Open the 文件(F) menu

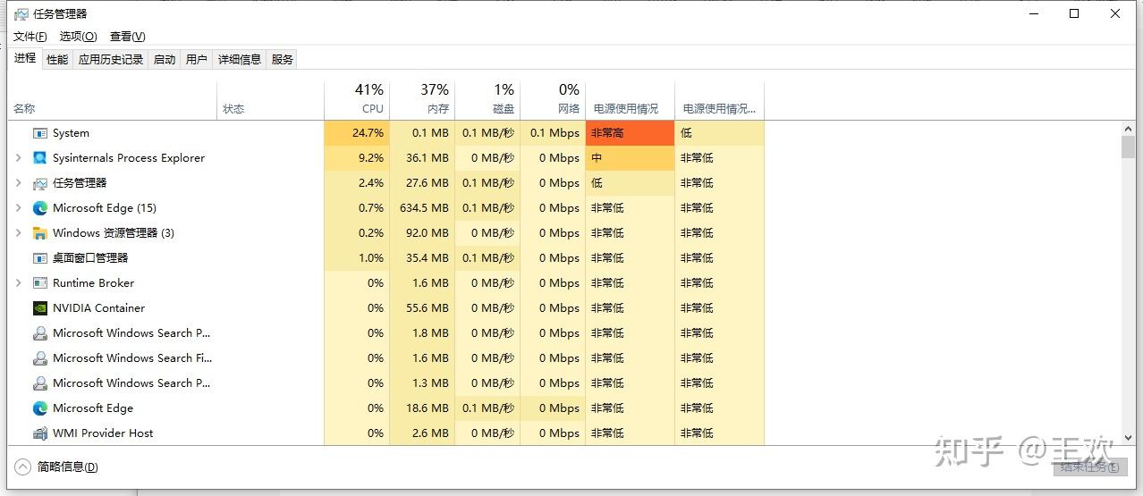(x=30, y=37)
